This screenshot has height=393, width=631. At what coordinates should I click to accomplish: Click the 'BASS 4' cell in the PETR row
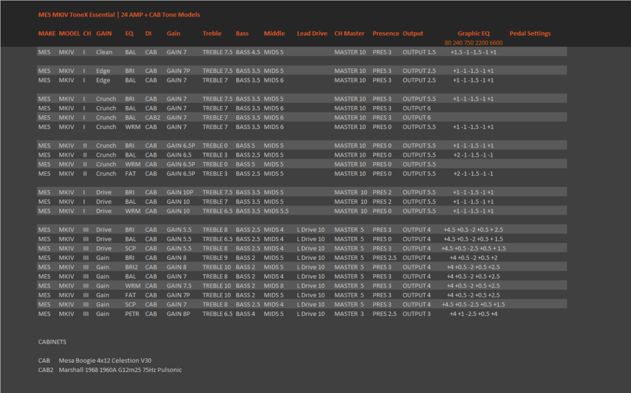point(245,313)
